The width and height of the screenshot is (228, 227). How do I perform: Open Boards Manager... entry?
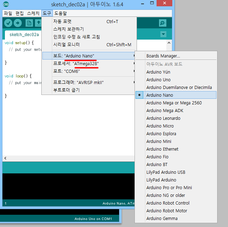pos(176,56)
